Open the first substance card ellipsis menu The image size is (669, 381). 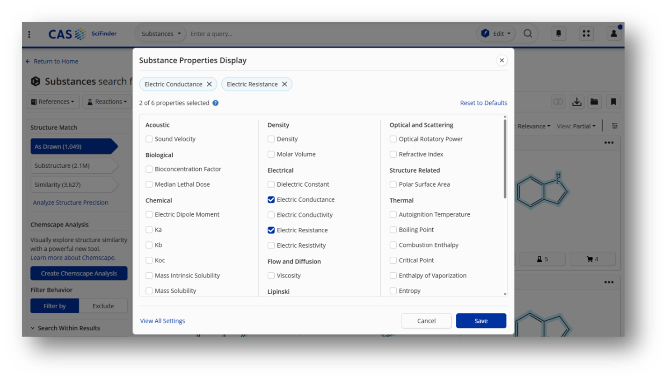point(609,143)
